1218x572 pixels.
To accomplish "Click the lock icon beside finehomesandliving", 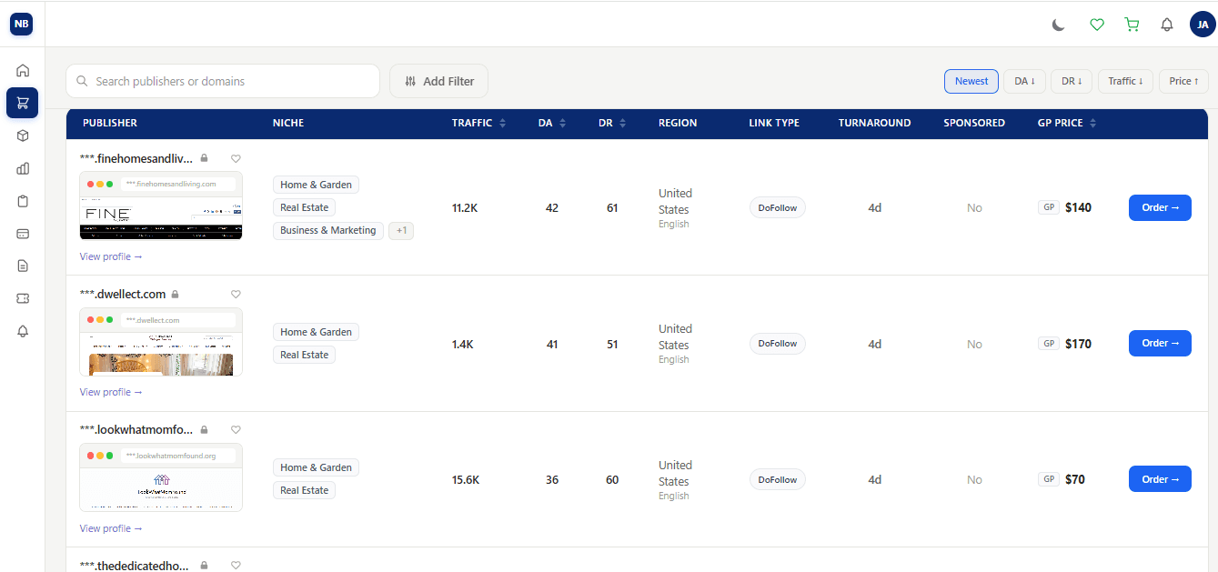I will pyautogui.click(x=204, y=158).
